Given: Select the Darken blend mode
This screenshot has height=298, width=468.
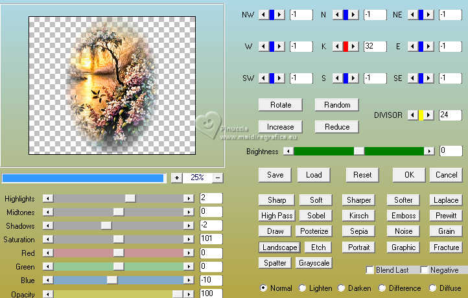Looking at the screenshot, I should pyautogui.click(x=341, y=288).
